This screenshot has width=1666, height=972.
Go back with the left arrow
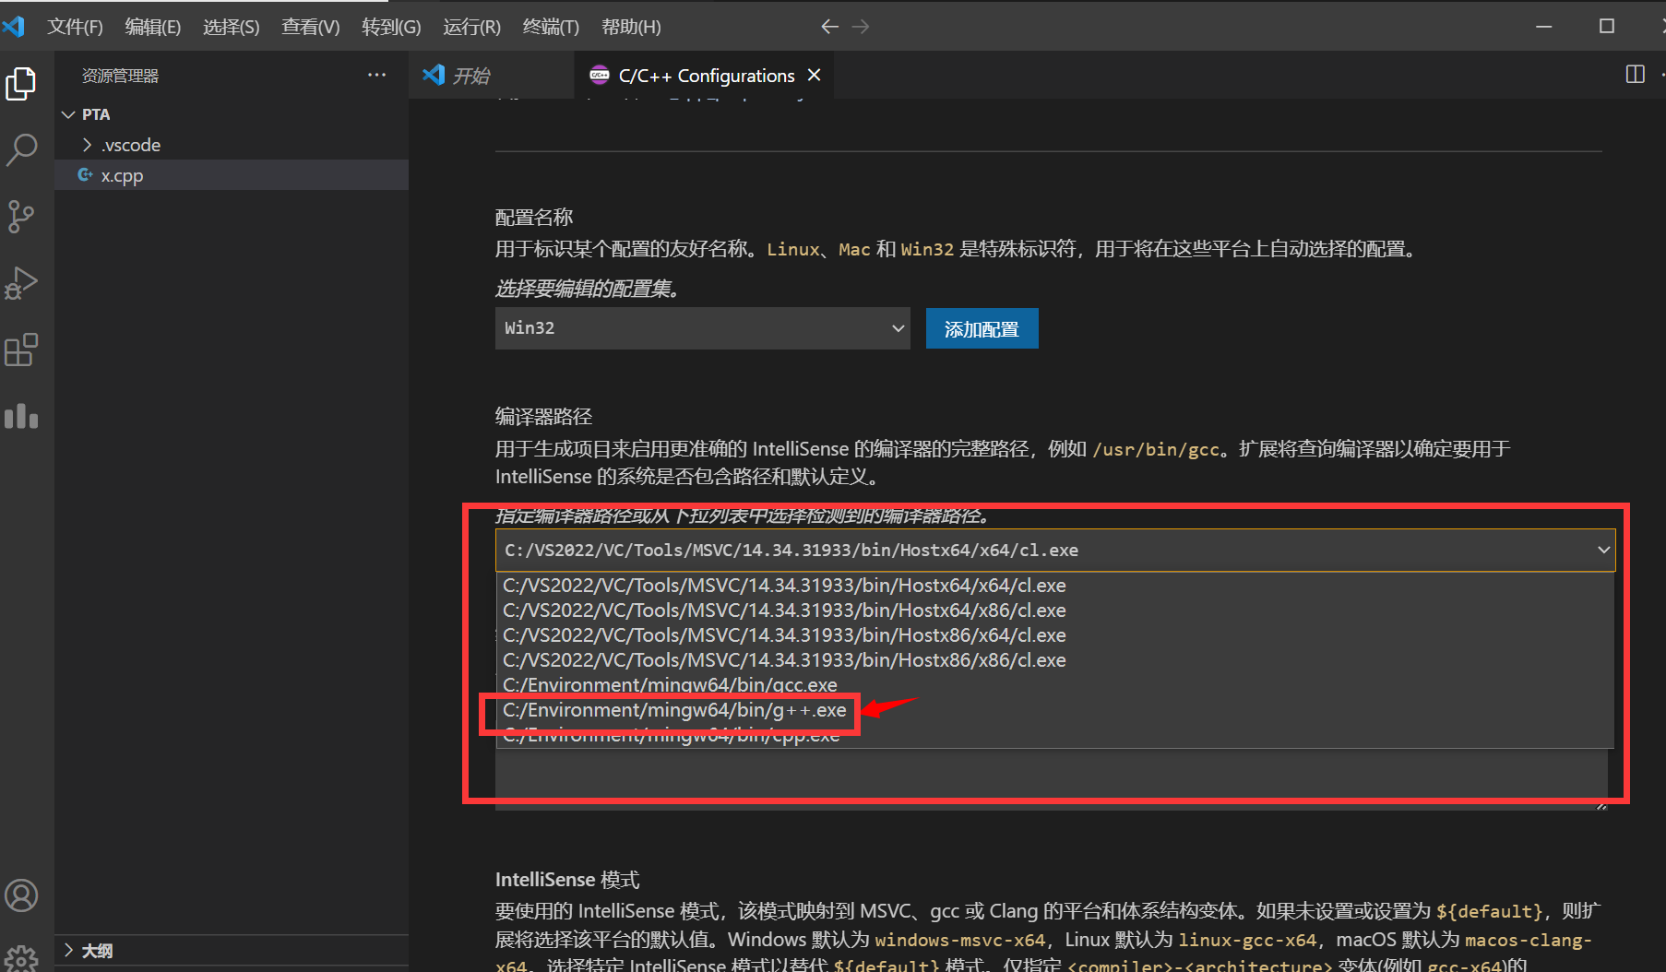pyautogui.click(x=829, y=27)
